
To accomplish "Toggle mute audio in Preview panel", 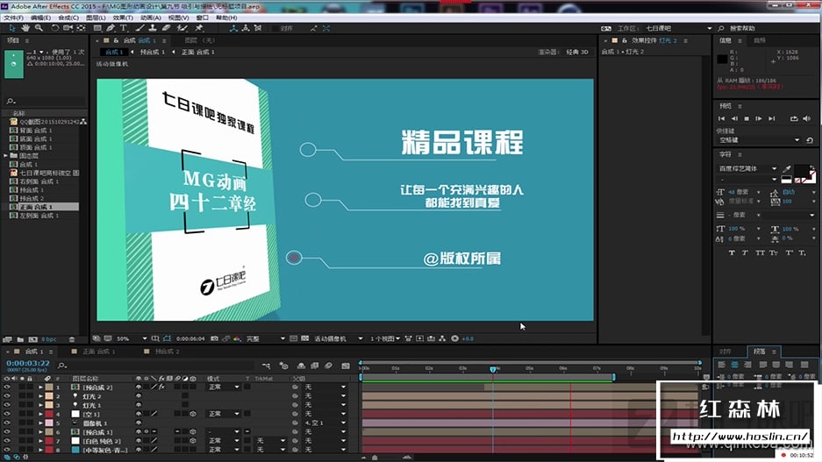I will pyautogui.click(x=807, y=119).
